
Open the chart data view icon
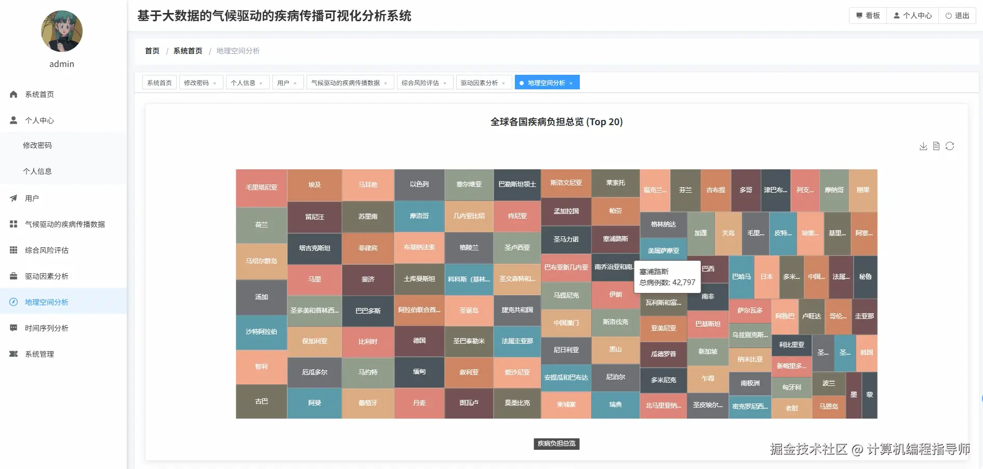point(936,146)
